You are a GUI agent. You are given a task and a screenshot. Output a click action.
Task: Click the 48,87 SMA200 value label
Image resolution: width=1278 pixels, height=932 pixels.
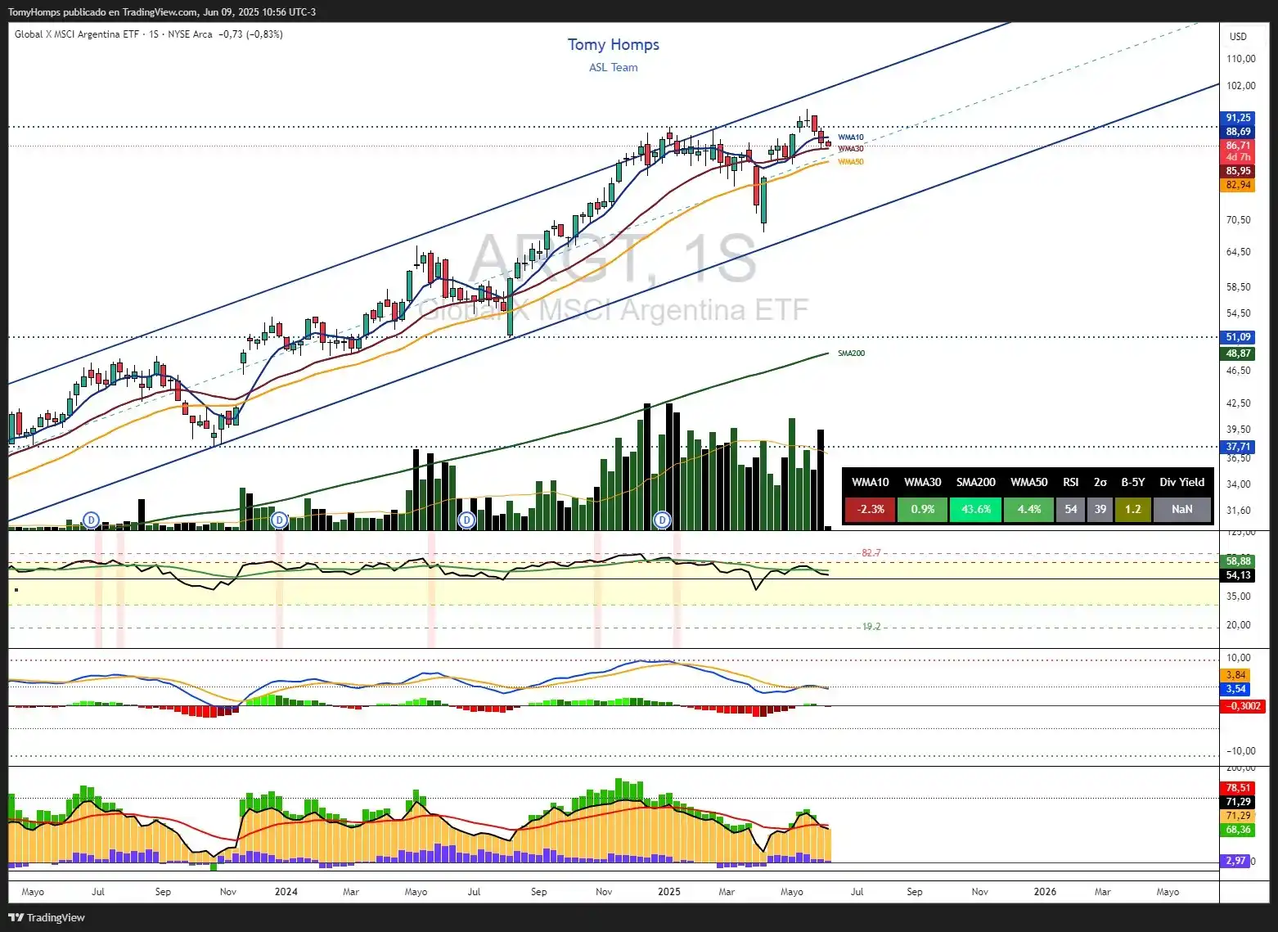[x=1238, y=353]
